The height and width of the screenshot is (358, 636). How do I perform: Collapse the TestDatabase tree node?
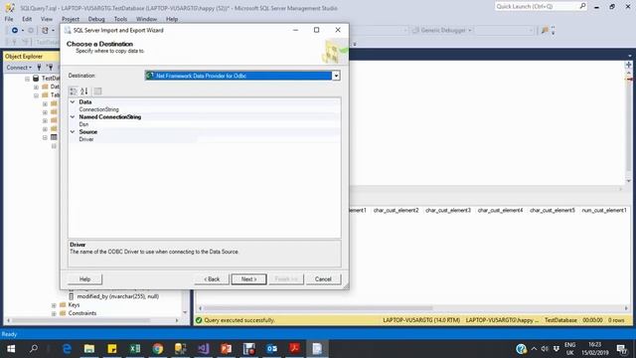tap(27, 79)
